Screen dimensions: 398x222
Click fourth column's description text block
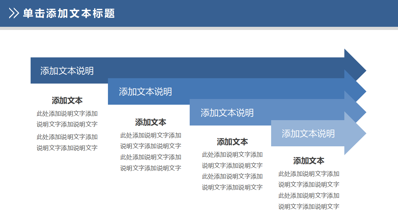coord(309,190)
